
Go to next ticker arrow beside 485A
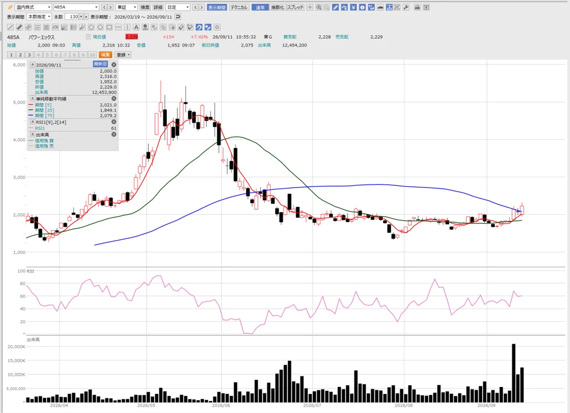click(110, 7)
